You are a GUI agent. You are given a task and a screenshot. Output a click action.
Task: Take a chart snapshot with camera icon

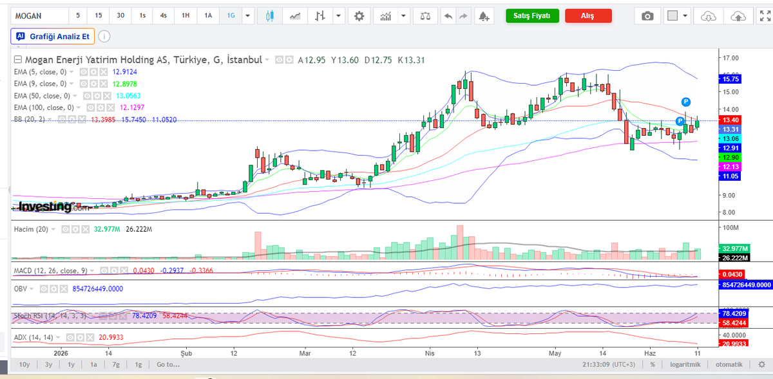pos(647,16)
